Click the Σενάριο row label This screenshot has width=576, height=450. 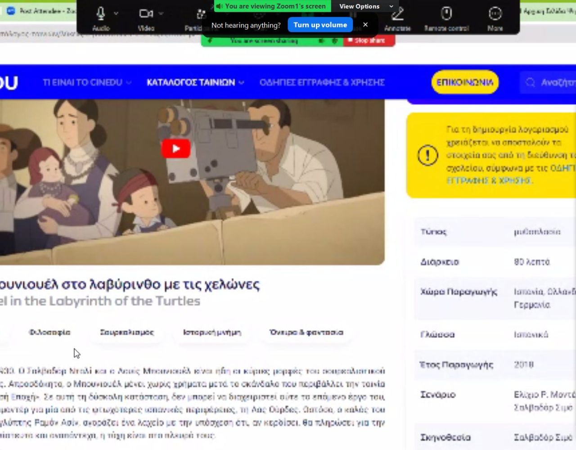[x=438, y=395]
